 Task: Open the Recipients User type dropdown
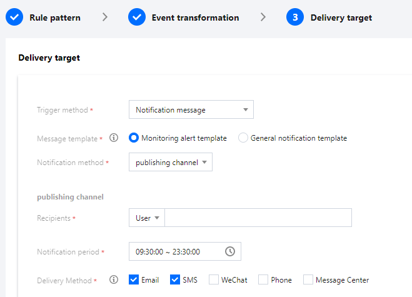147,218
